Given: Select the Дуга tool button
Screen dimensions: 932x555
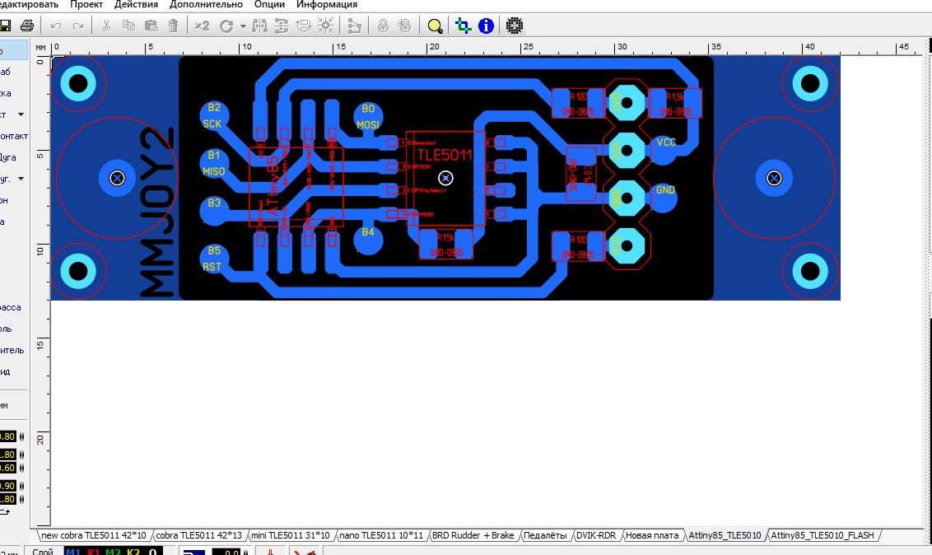Looking at the screenshot, I should click(8, 157).
